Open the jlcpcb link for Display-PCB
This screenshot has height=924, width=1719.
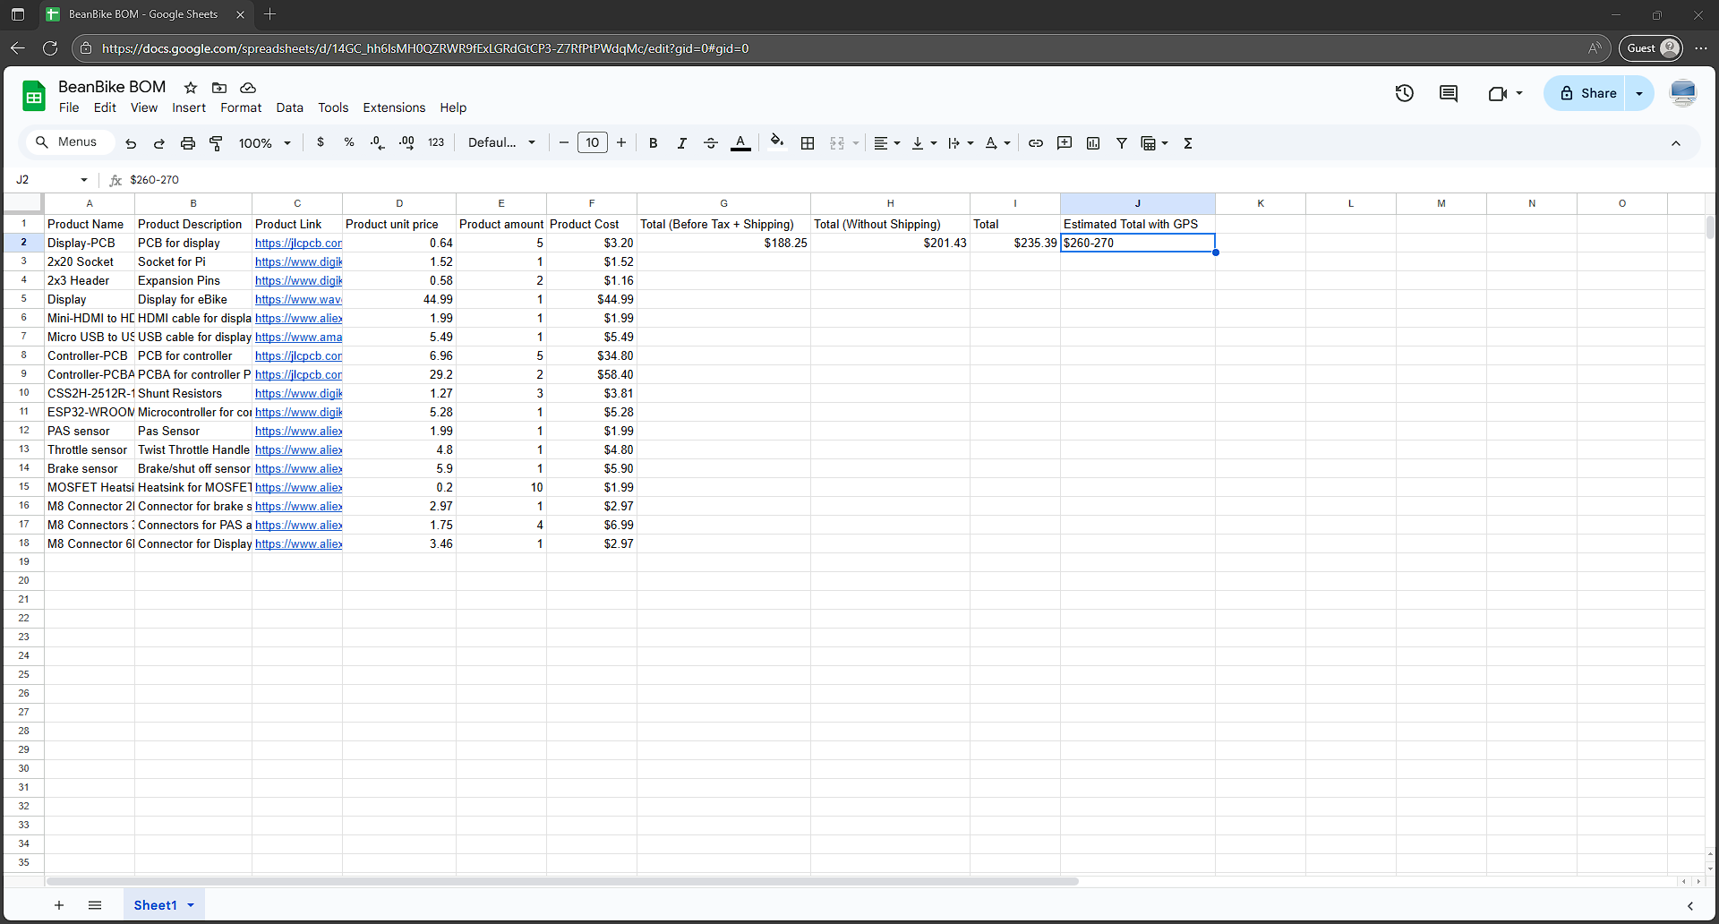click(298, 243)
